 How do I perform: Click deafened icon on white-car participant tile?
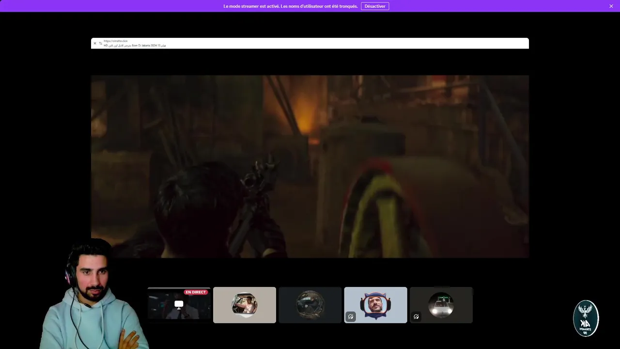[x=416, y=317]
